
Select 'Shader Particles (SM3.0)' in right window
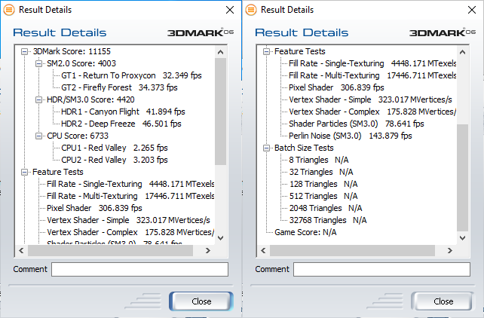356,124
